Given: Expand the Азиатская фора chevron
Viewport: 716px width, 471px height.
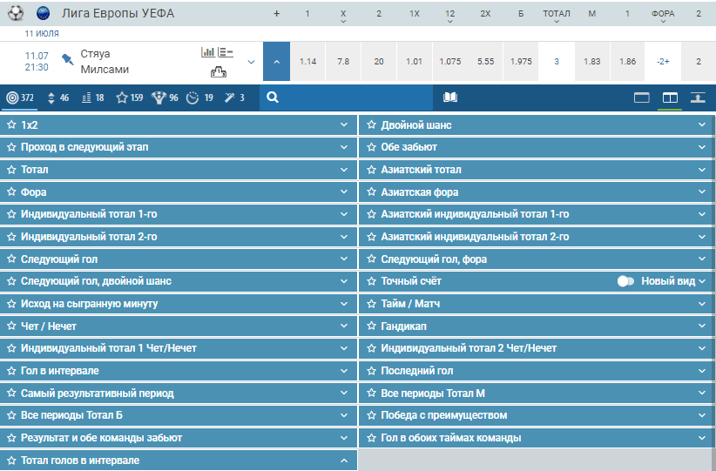Looking at the screenshot, I should [x=702, y=192].
